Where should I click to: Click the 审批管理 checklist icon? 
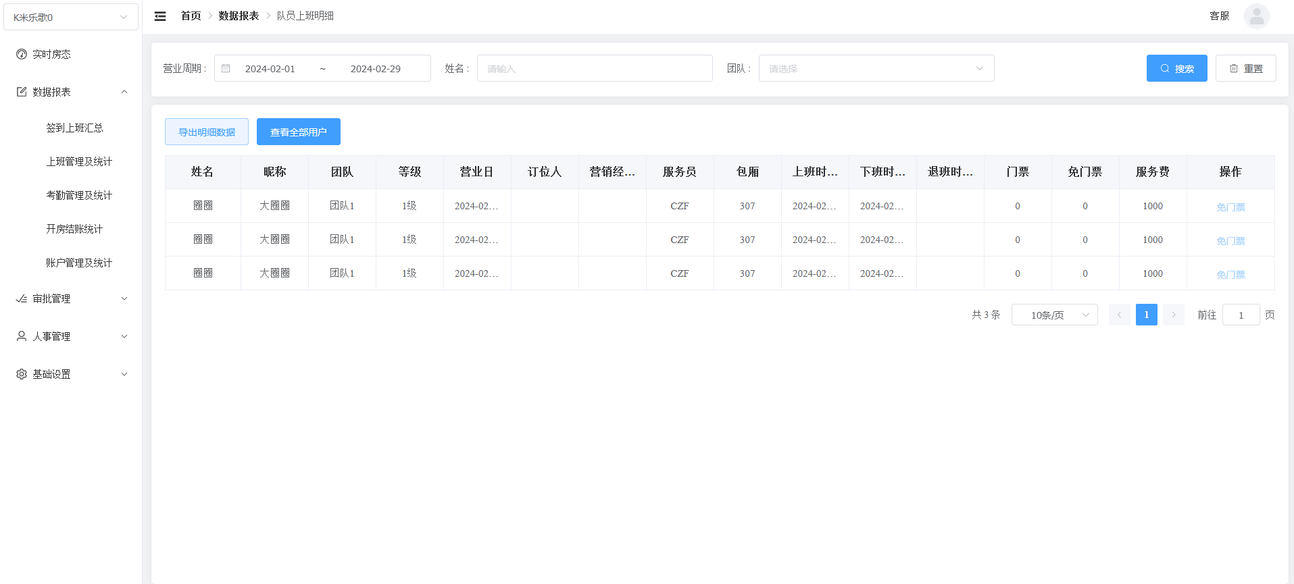tap(22, 298)
